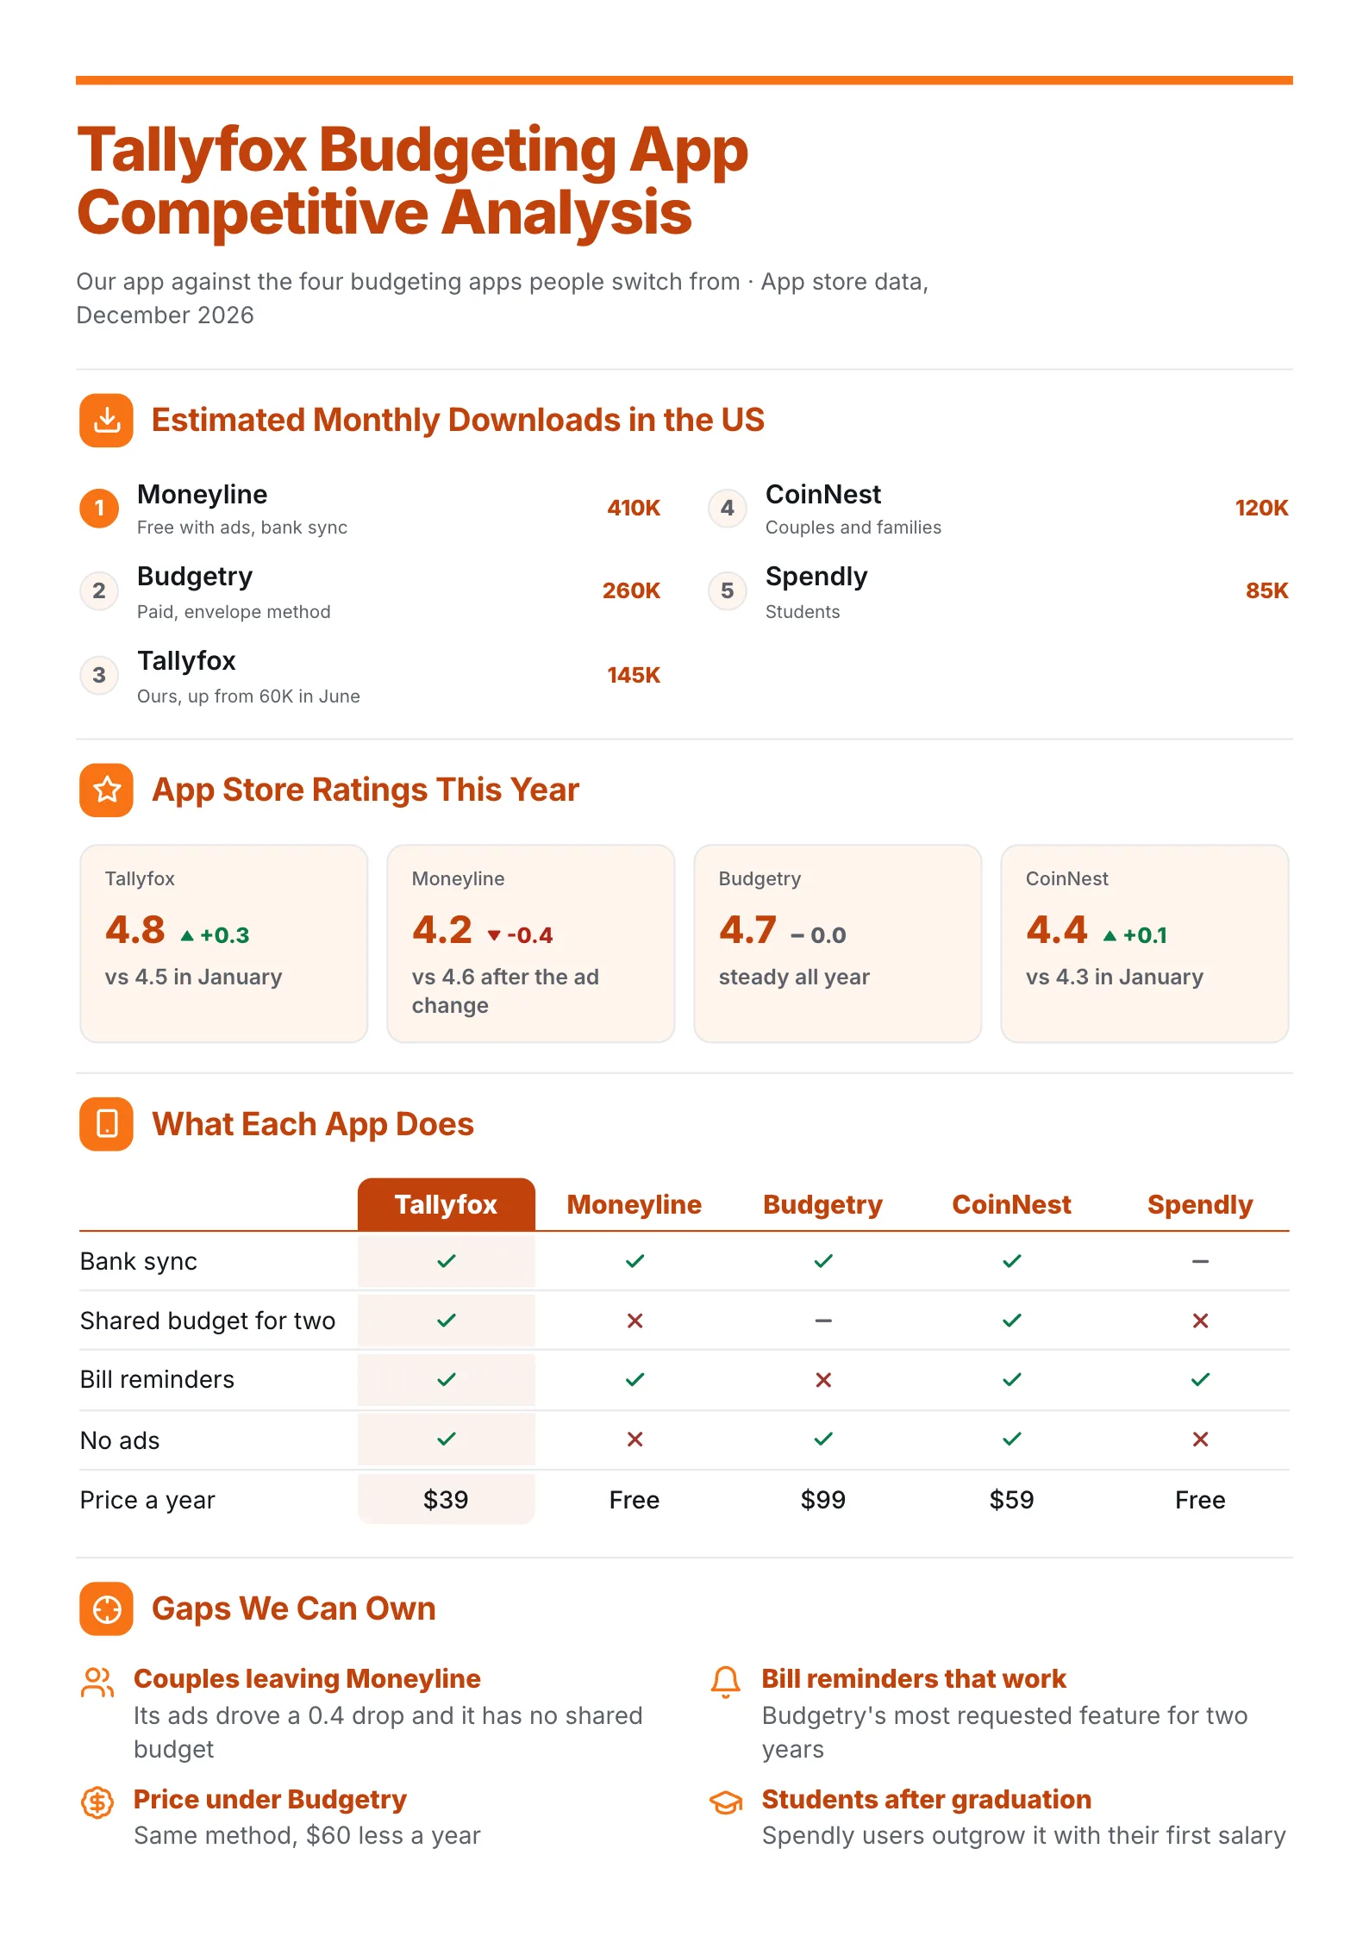
Task: Click the bell icon next to Bill reminders that work
Action: (x=726, y=1682)
